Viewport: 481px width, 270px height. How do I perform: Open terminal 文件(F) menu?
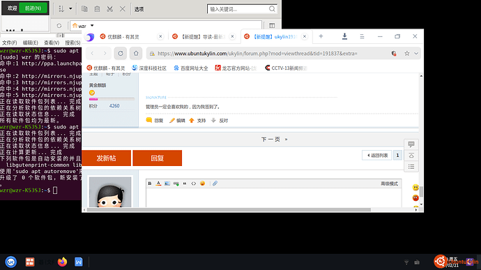pyautogui.click(x=9, y=43)
